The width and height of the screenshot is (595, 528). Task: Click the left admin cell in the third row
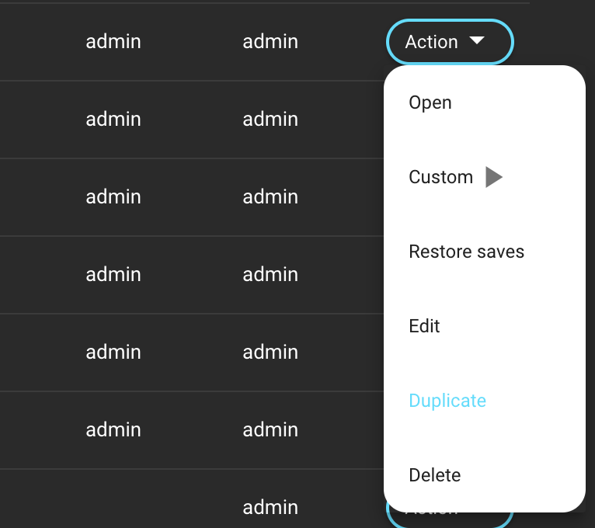(x=113, y=196)
